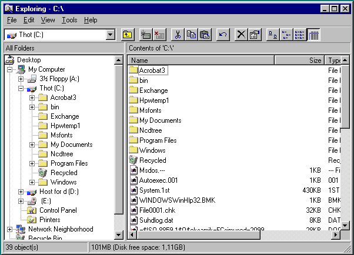The width and height of the screenshot is (354, 255).
Task: Sort by the Size column header
Action: (299, 61)
